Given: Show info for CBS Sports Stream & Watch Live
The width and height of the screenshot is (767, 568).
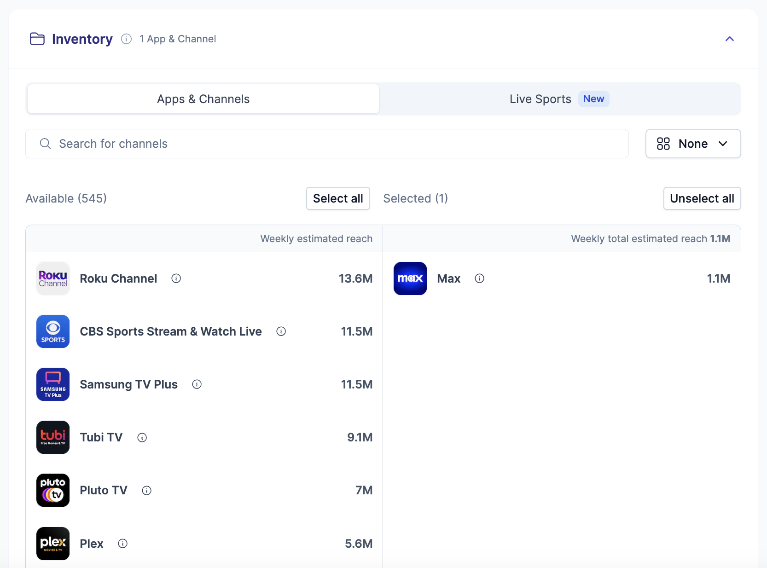Looking at the screenshot, I should click(281, 331).
